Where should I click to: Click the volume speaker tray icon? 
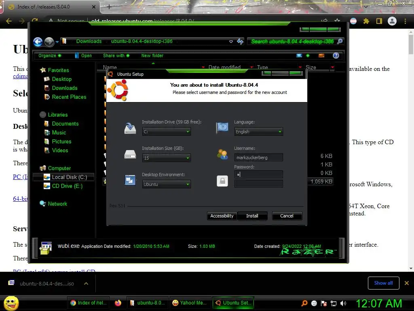point(343,303)
